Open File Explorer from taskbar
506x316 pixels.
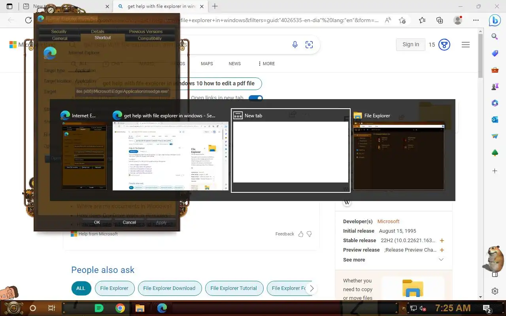(x=140, y=308)
